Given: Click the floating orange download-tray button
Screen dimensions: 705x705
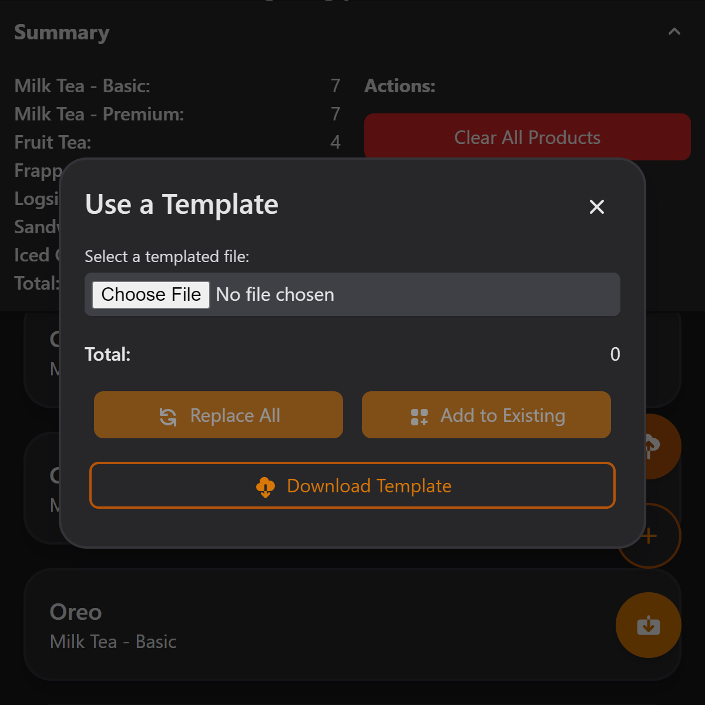Looking at the screenshot, I should [649, 625].
